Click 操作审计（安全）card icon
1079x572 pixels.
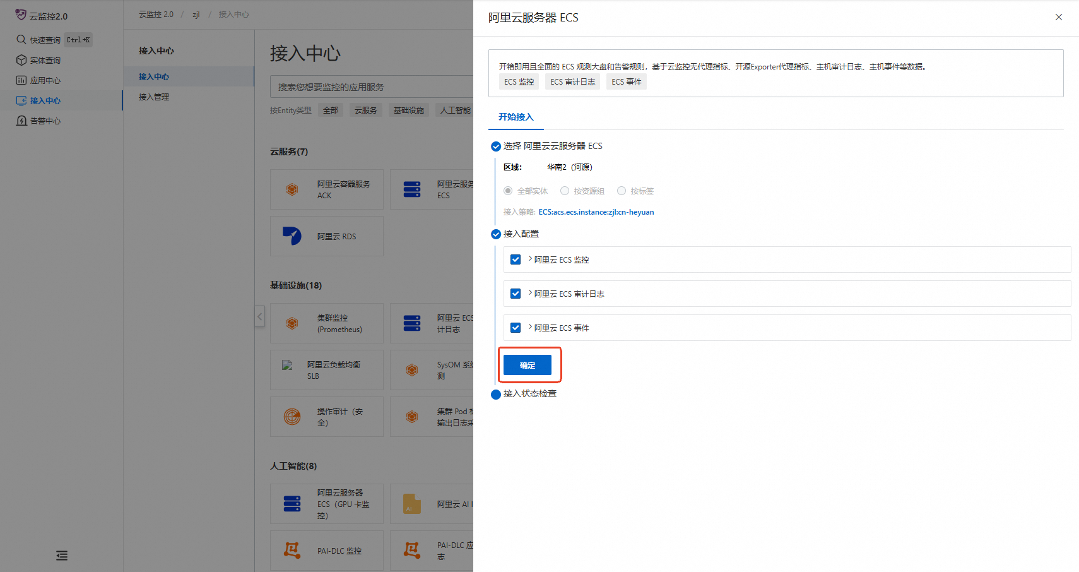click(x=292, y=417)
